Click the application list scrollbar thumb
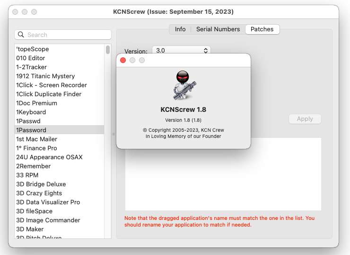This screenshot has height=255, width=350. coord(108,50)
